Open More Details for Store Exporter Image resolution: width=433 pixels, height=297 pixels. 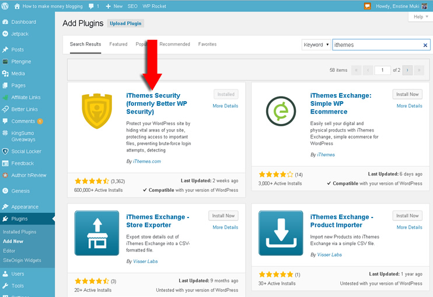pyautogui.click(x=225, y=227)
